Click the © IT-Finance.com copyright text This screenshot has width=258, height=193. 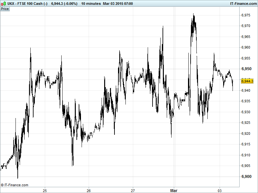pos(15,185)
